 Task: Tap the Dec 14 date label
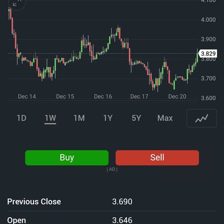(27, 96)
